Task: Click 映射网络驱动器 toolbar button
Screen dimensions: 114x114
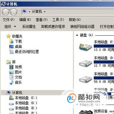Action: point(82,27)
